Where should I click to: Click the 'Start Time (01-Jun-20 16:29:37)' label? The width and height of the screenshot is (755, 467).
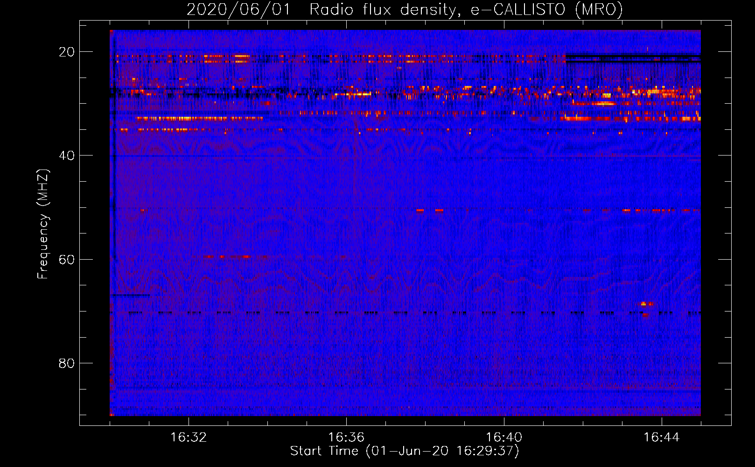[x=405, y=451]
